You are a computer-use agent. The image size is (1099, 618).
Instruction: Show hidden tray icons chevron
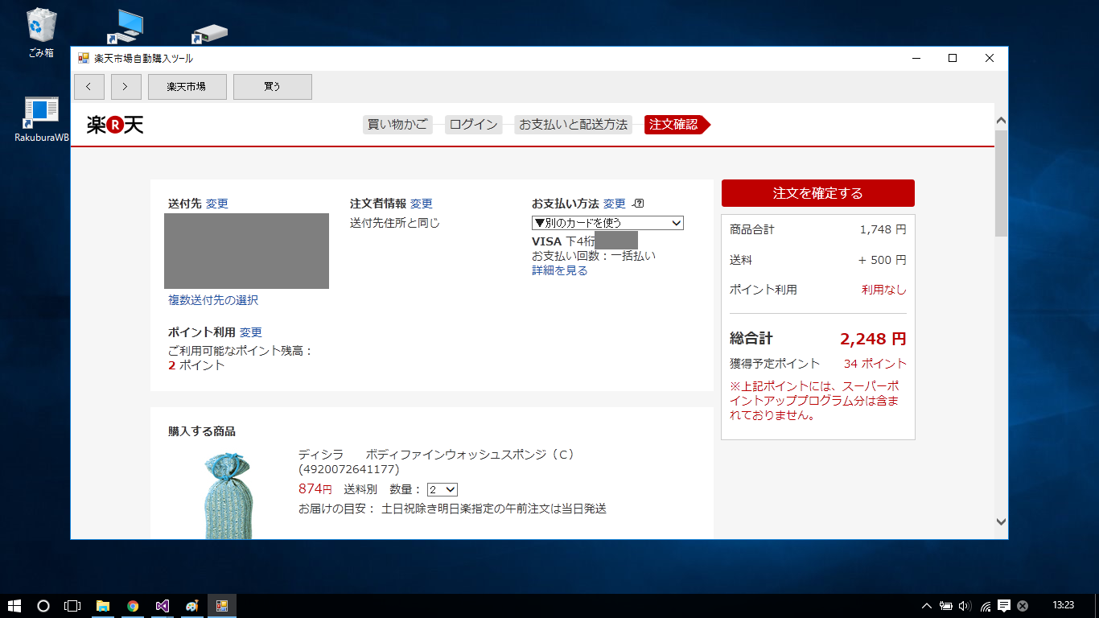click(927, 606)
